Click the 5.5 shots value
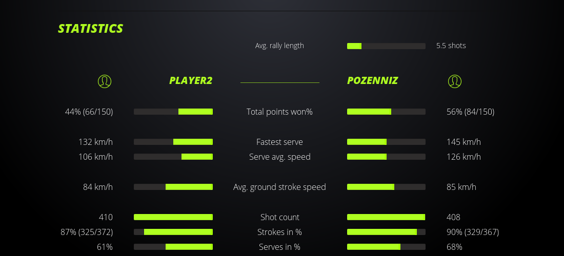Image resolution: width=564 pixels, height=256 pixels. coord(451,46)
